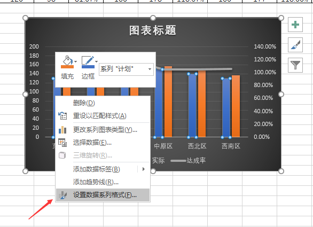313x227 pixels.
Task: Select the orange 实际 bar for 西南区
Action: tap(236, 106)
